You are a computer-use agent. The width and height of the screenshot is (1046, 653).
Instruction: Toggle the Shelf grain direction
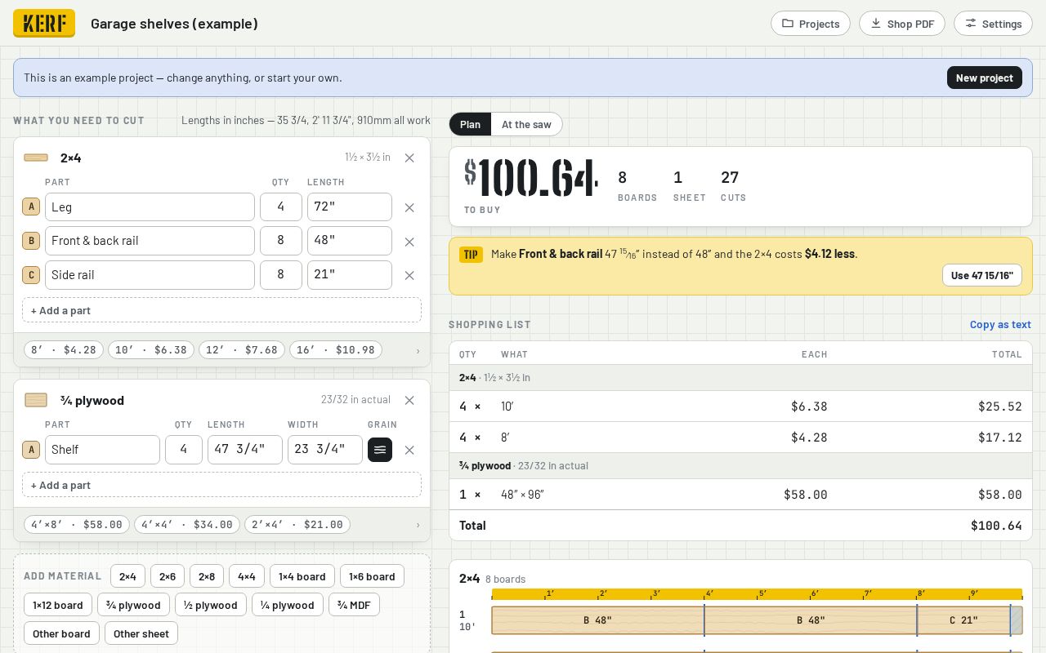point(380,450)
